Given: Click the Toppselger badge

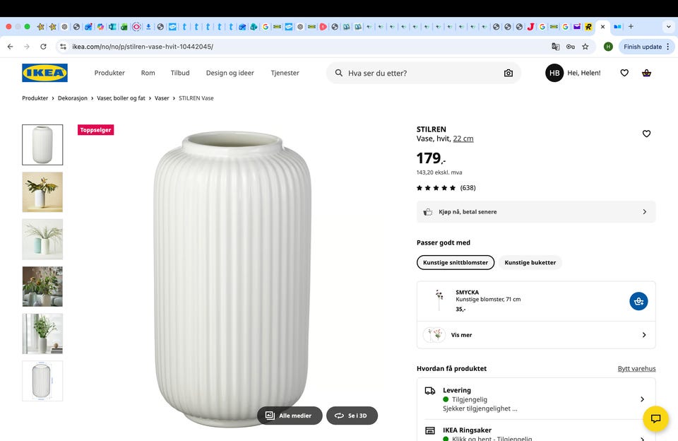Looking at the screenshot, I should pyautogui.click(x=95, y=130).
